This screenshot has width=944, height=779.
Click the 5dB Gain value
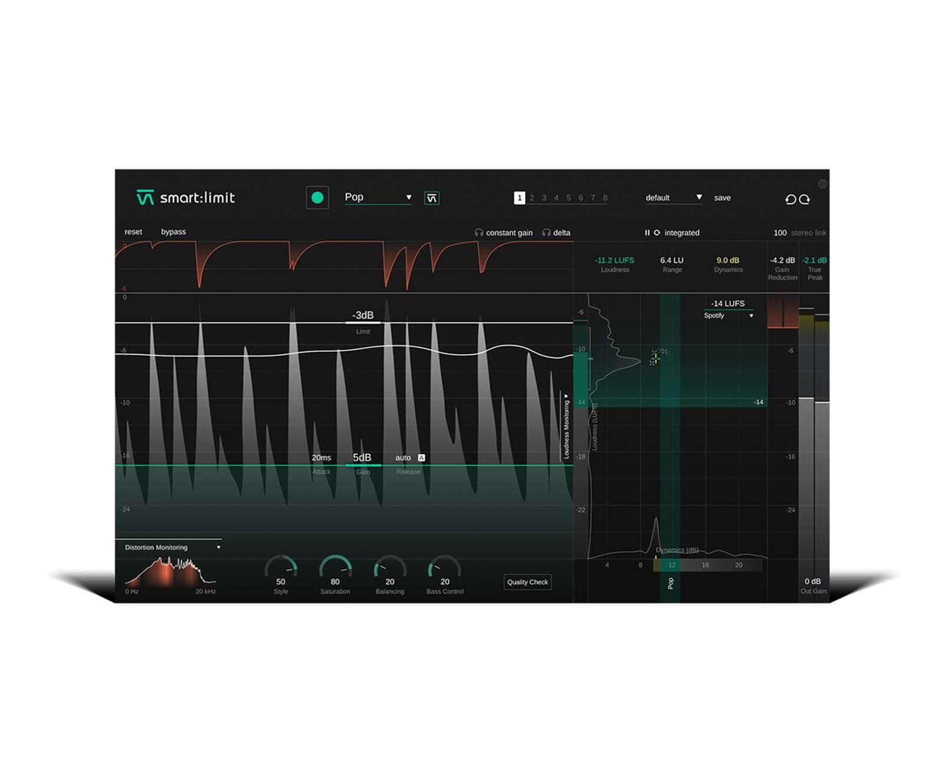(362, 458)
